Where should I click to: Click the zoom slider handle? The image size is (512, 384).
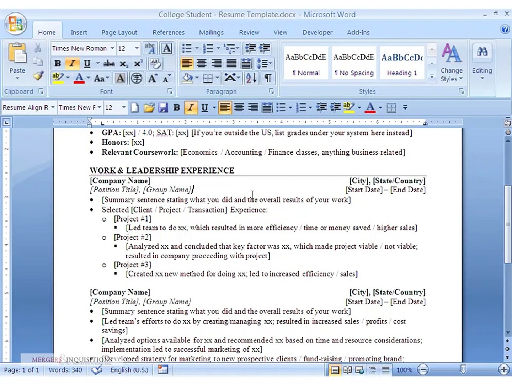click(463, 370)
